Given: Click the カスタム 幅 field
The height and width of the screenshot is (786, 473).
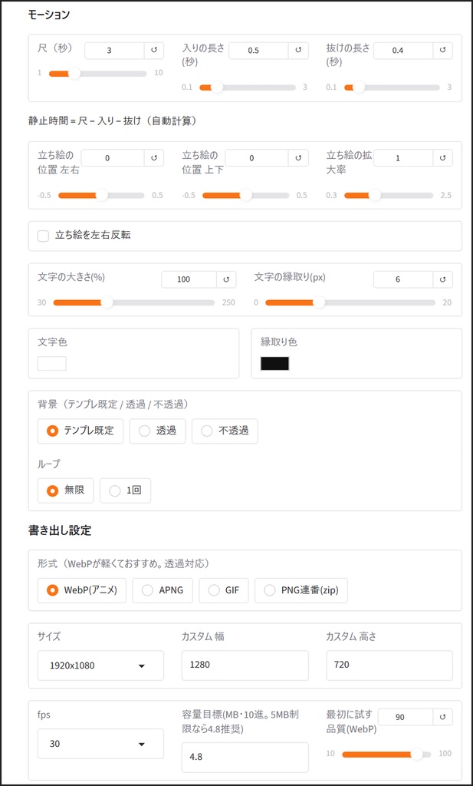Looking at the screenshot, I should click(245, 665).
